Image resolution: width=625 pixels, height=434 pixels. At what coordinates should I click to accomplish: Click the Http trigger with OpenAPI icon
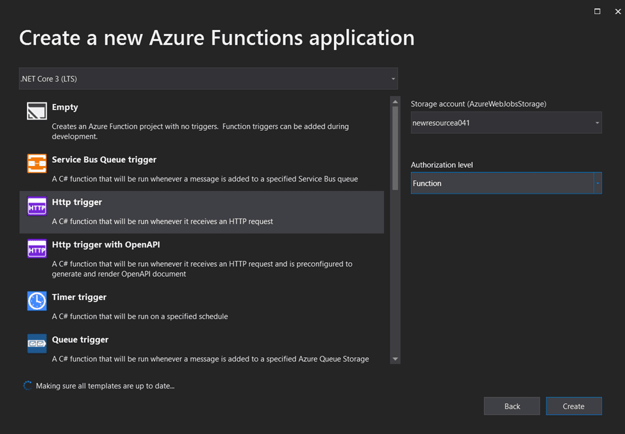click(x=37, y=249)
